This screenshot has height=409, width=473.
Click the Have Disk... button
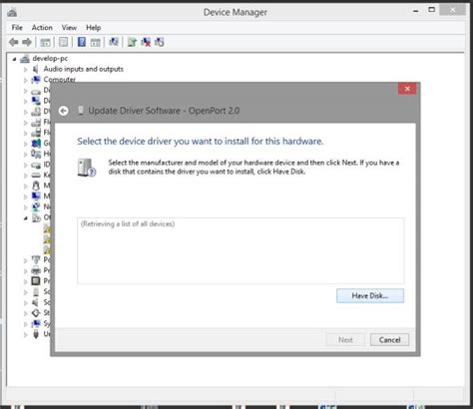coord(370,295)
